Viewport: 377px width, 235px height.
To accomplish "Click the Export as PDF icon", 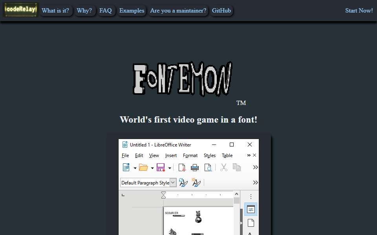I will (x=182, y=167).
